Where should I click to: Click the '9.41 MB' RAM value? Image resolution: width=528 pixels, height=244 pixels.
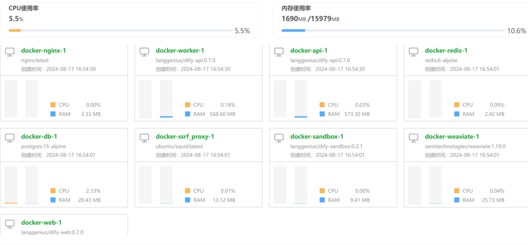360,200
